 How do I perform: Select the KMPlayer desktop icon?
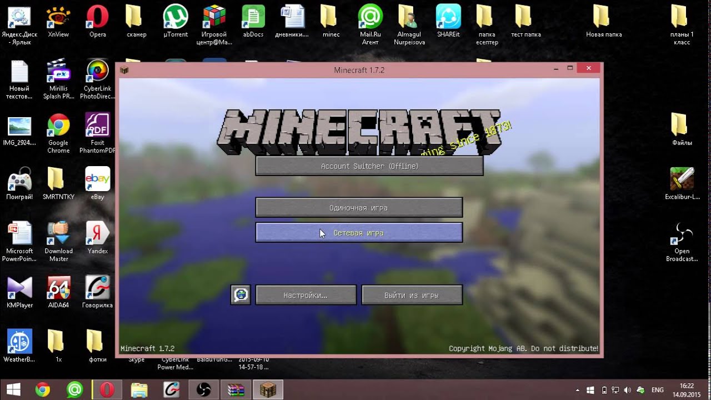tap(19, 292)
